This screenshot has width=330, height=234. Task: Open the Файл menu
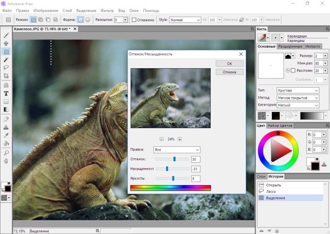(7, 11)
